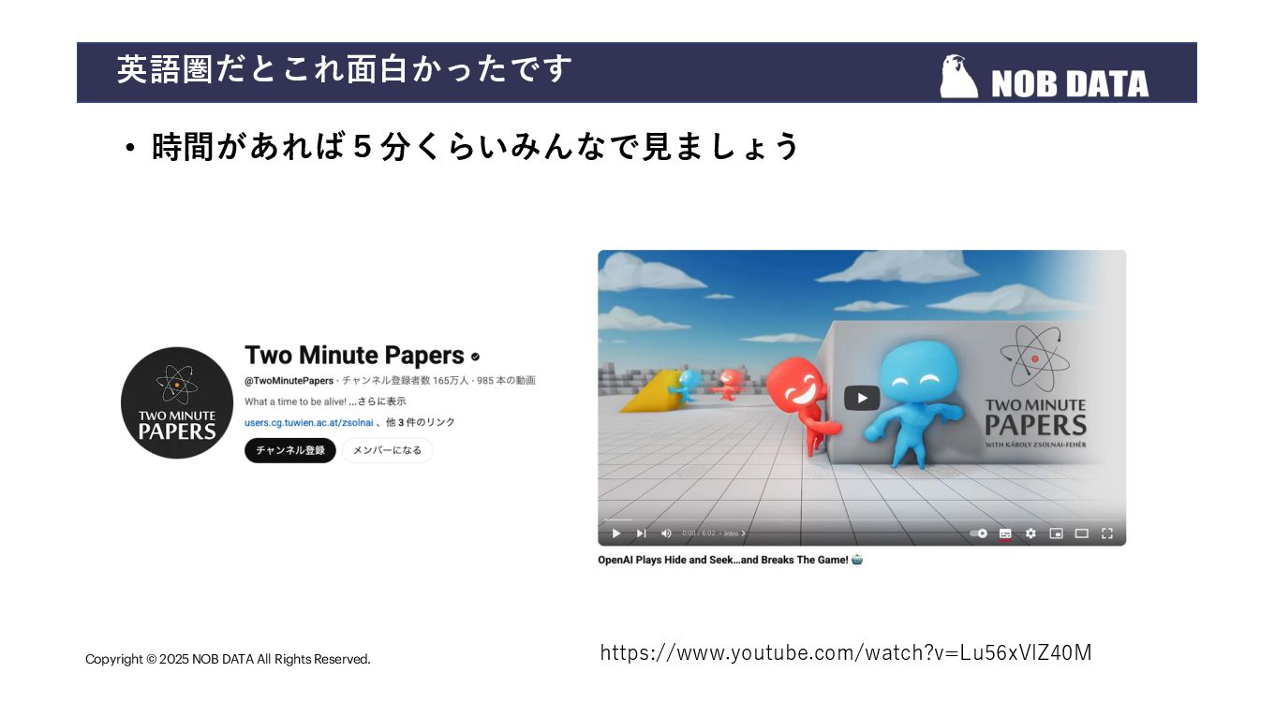1275x716 pixels.
Task: Mute the video volume speaker icon
Action: pyautogui.click(x=666, y=533)
